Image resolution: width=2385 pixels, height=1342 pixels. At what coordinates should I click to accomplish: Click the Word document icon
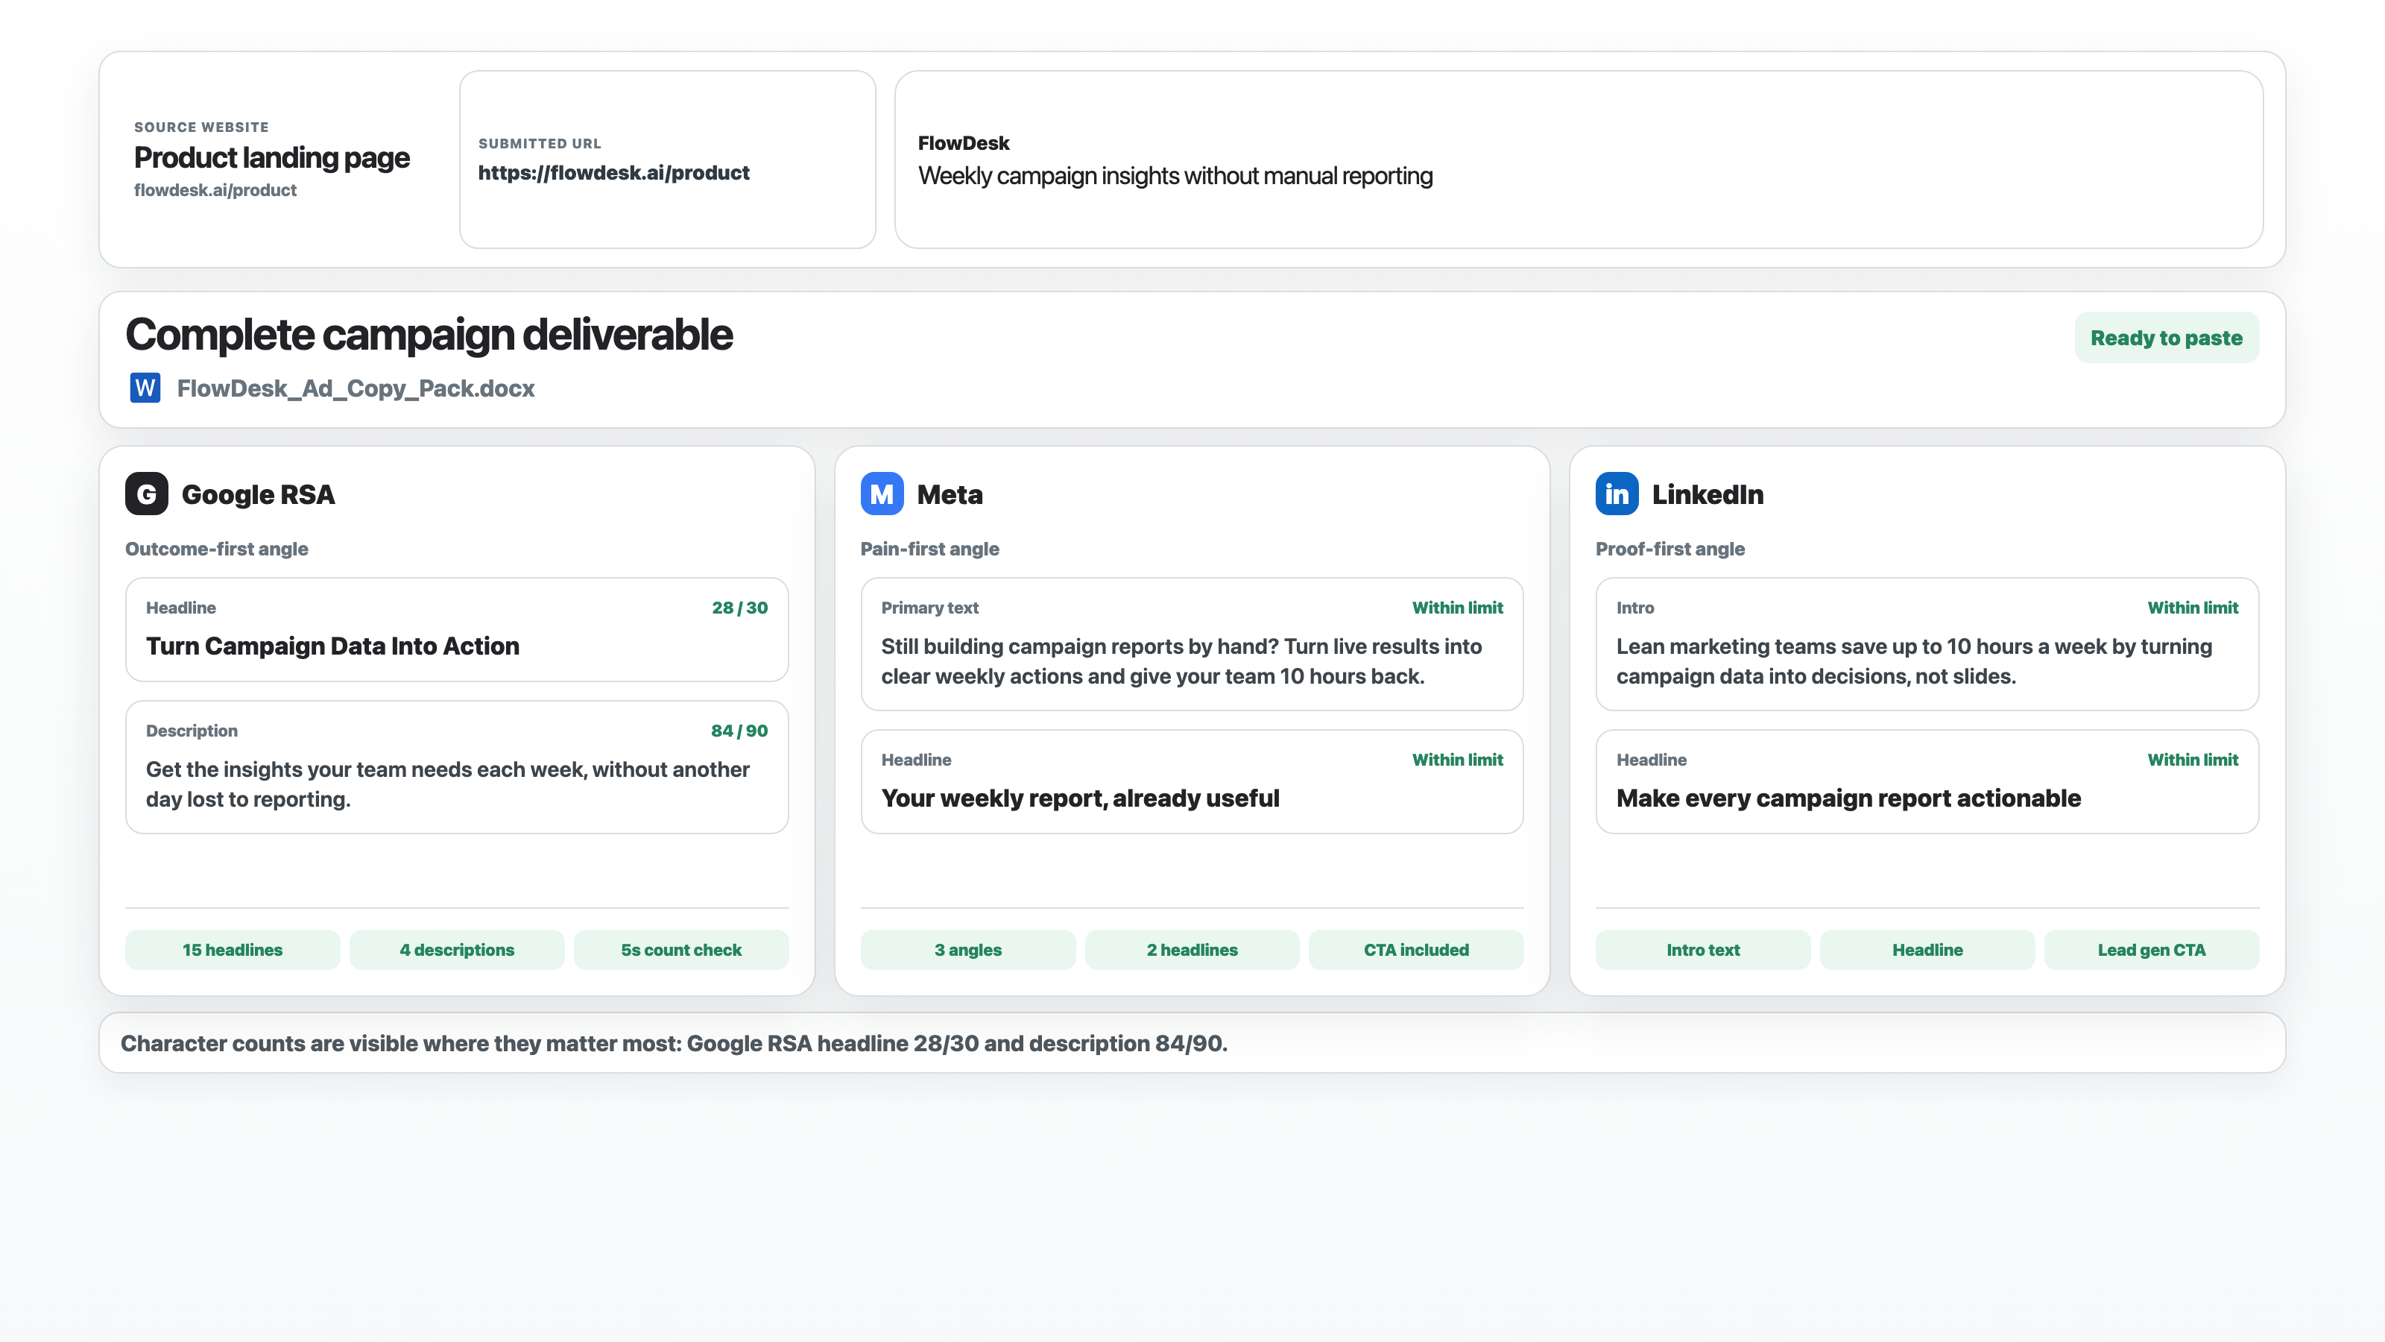145,387
